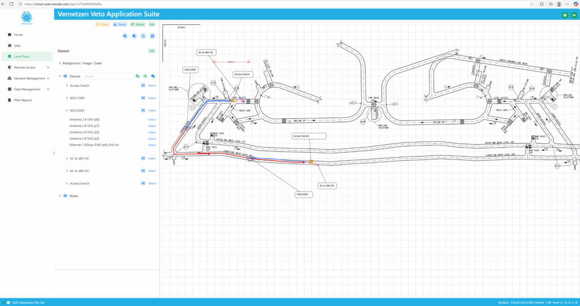
Task: Toggle Devices visibility with the eye icon
Action: [65, 76]
